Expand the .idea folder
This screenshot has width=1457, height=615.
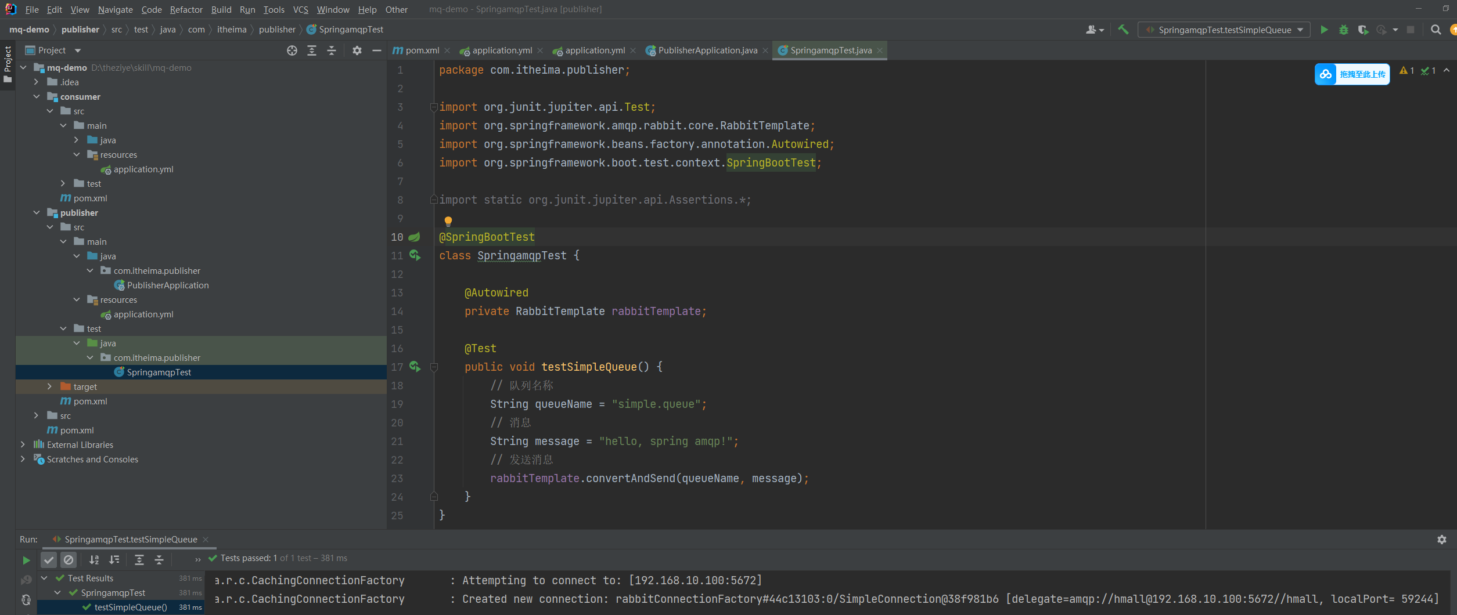pos(36,82)
